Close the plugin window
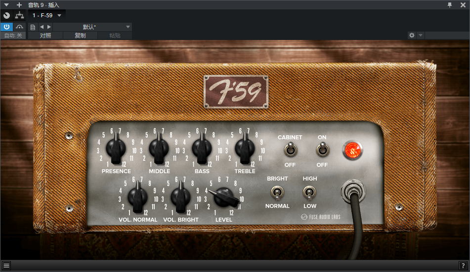 (x=463, y=5)
